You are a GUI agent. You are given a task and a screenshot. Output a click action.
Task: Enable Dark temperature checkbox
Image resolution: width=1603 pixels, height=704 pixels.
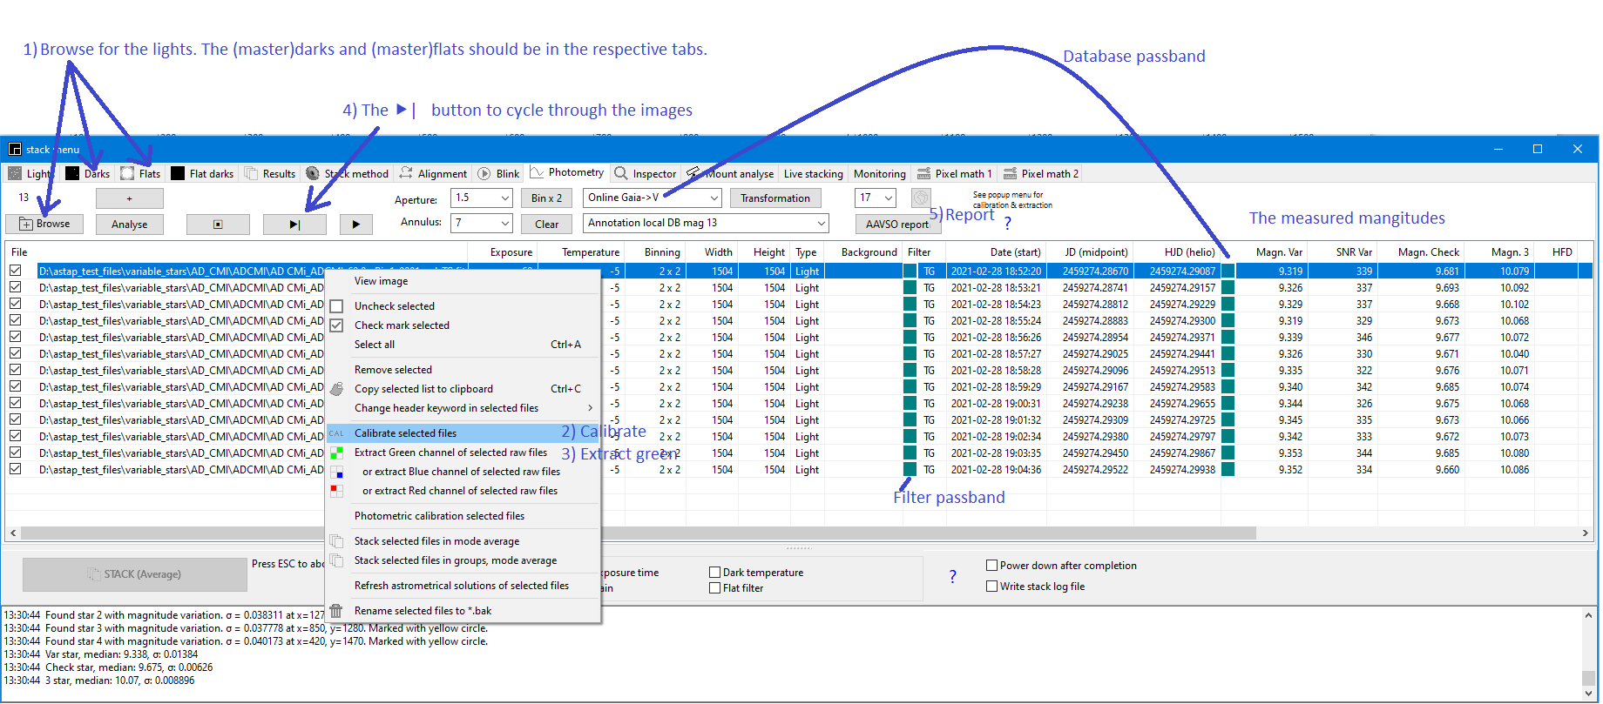(714, 573)
